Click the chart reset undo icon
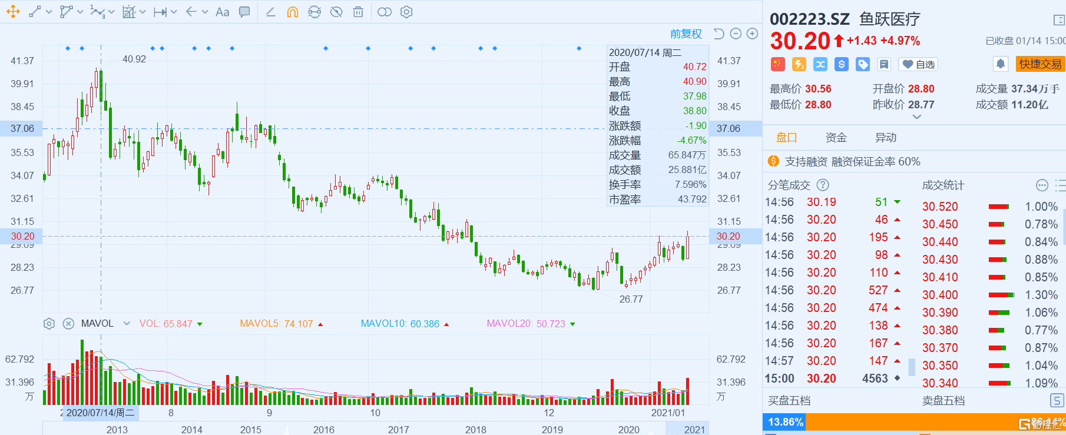The height and width of the screenshot is (435, 1066). coord(719,34)
